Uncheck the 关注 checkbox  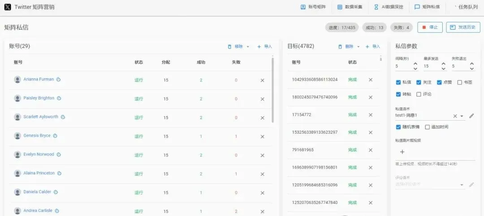pos(419,82)
